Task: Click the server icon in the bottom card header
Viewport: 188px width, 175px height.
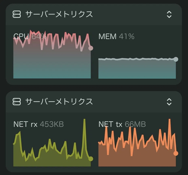Action: pyautogui.click(x=17, y=102)
